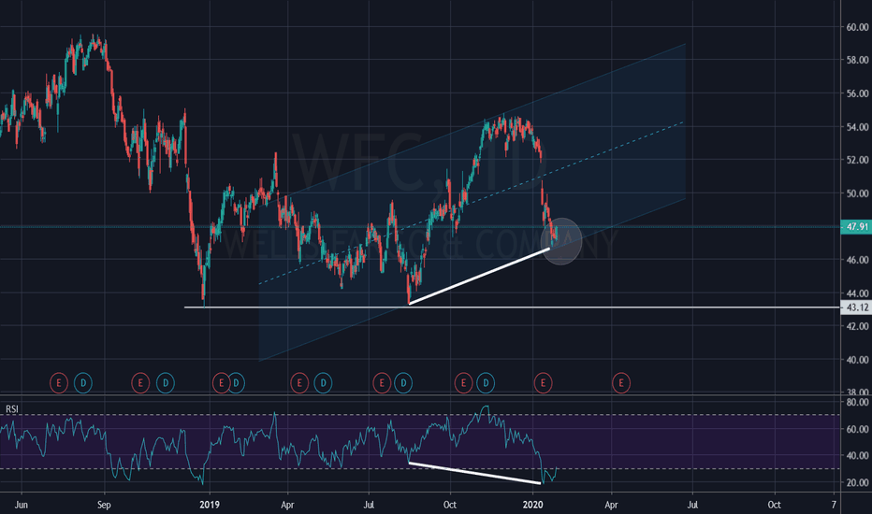Select the RSI indicator label

click(11, 409)
